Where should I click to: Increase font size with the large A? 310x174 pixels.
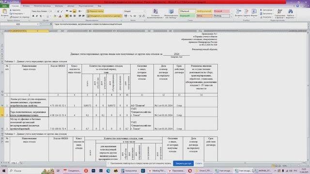tap(58, 11)
